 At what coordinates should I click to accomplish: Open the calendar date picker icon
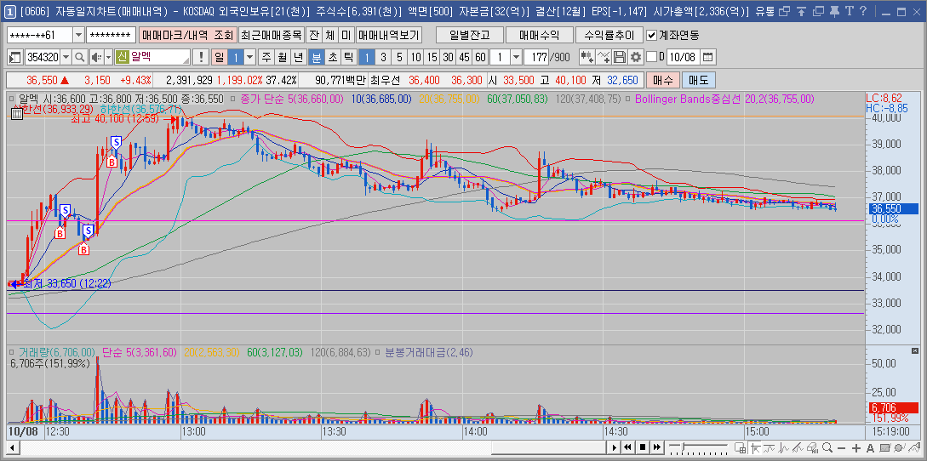coord(707,57)
